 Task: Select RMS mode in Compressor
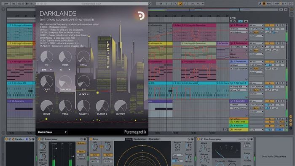(x=81, y=155)
